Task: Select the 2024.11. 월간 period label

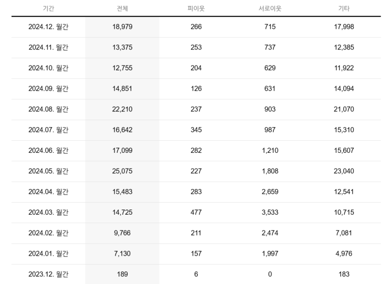Action: click(x=48, y=48)
